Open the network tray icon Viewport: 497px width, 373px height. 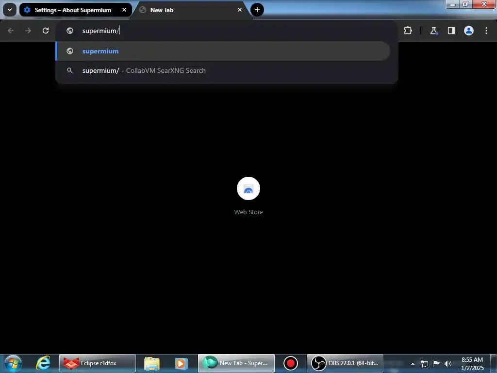tap(424, 364)
